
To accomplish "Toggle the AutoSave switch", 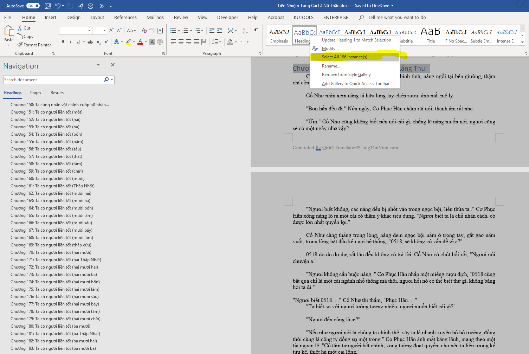I will point(33,6).
